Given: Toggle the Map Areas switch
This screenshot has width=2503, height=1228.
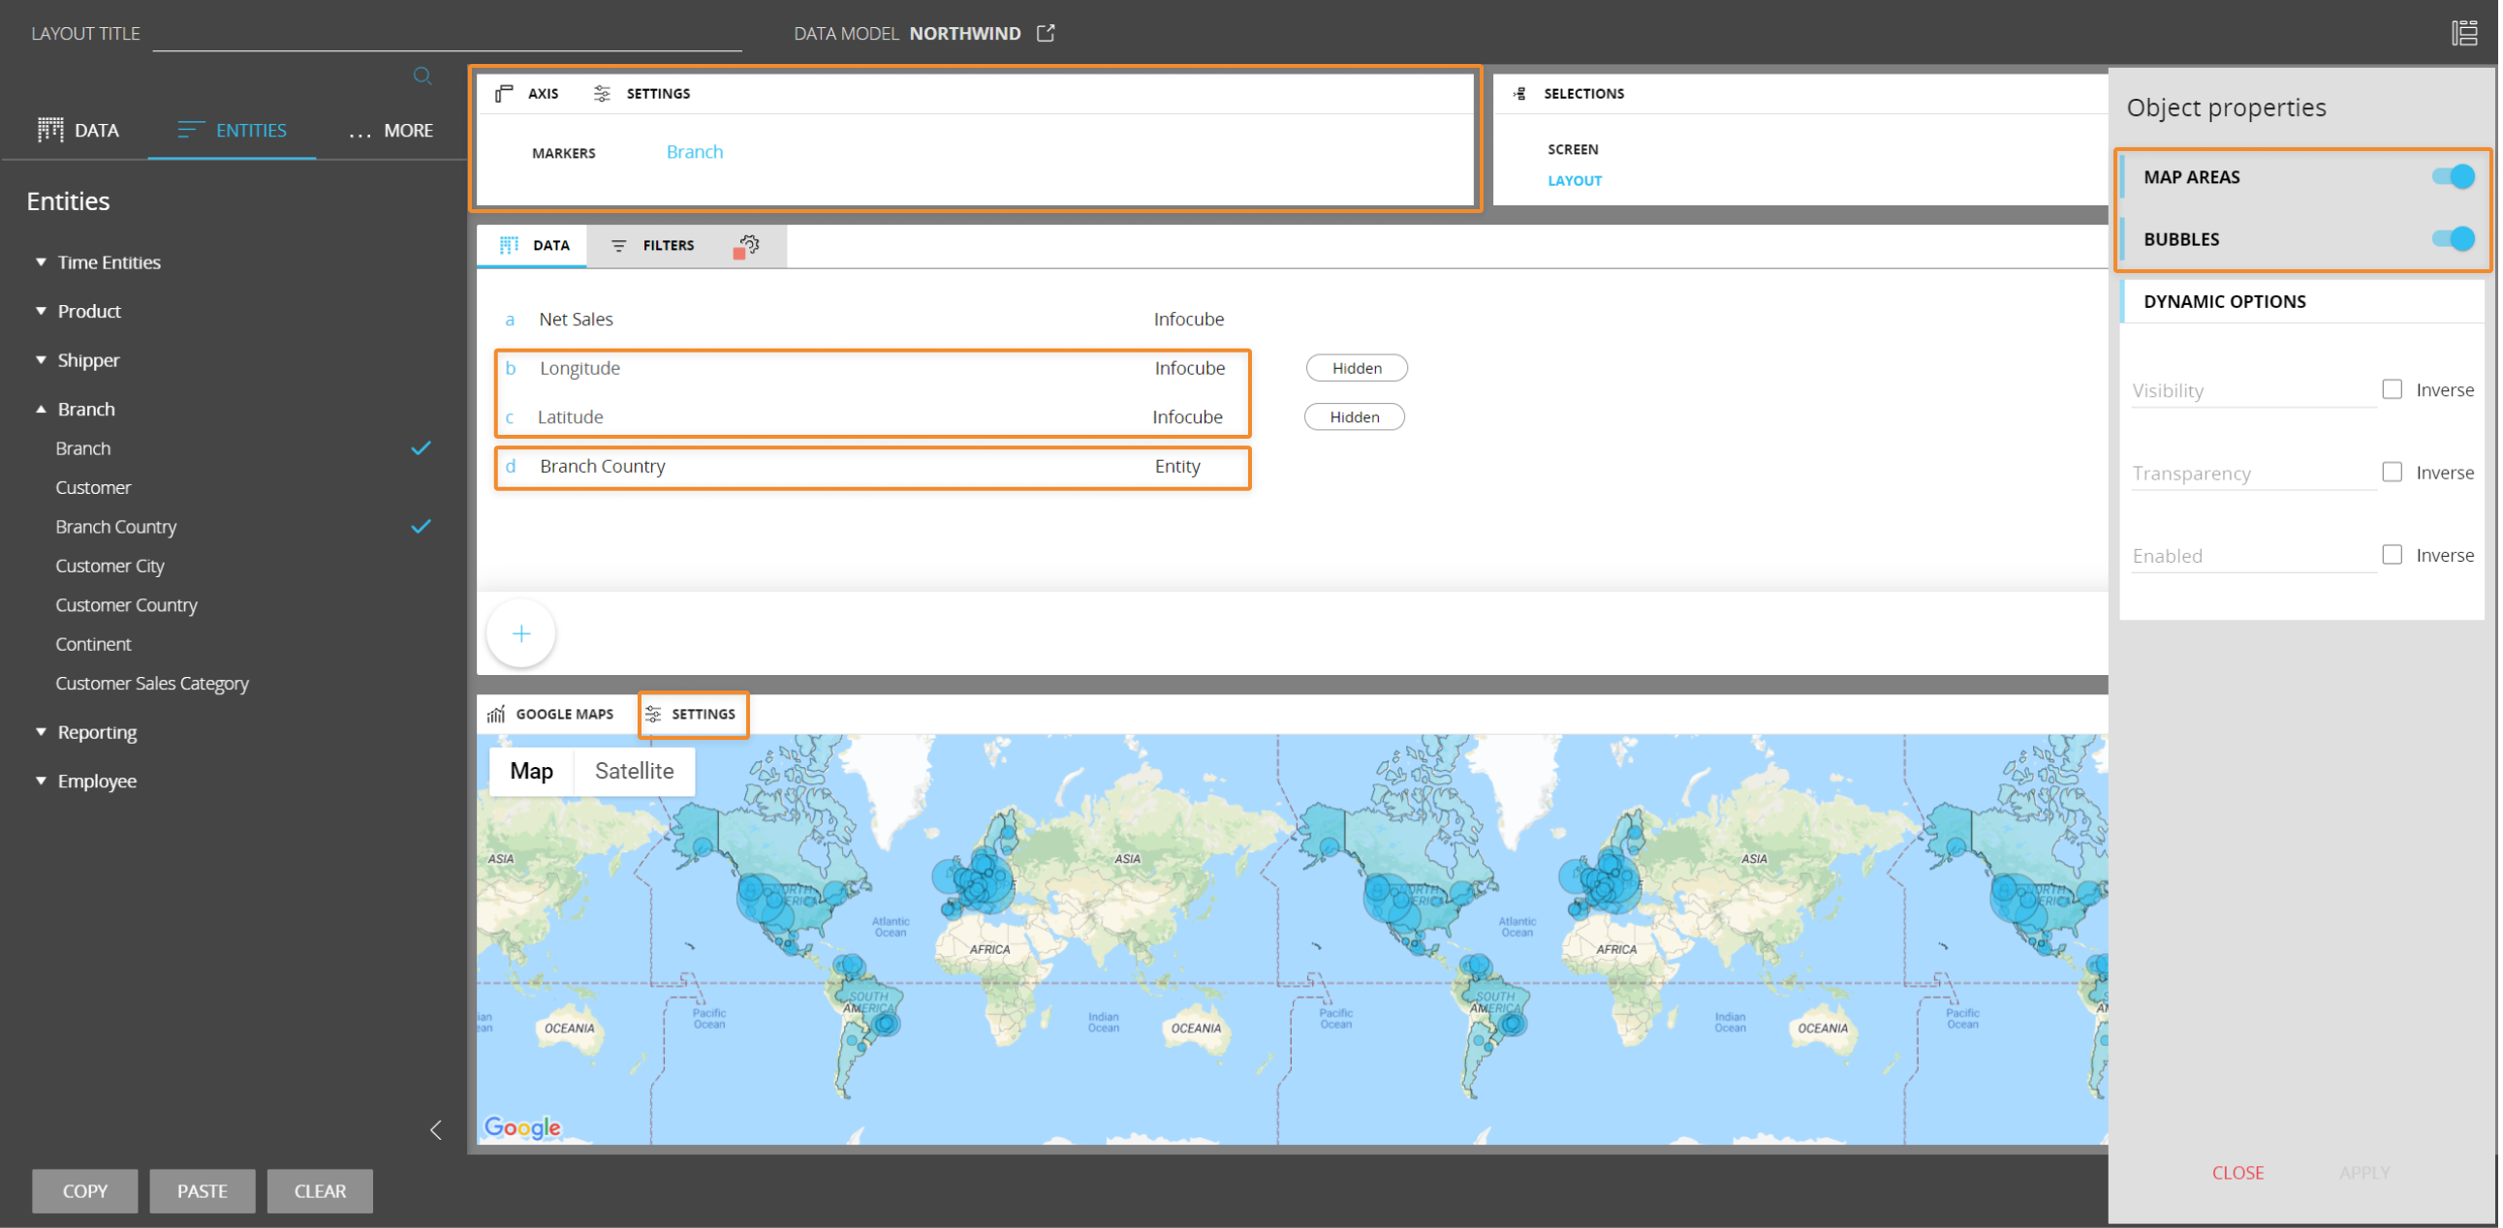Looking at the screenshot, I should pyautogui.click(x=2452, y=176).
